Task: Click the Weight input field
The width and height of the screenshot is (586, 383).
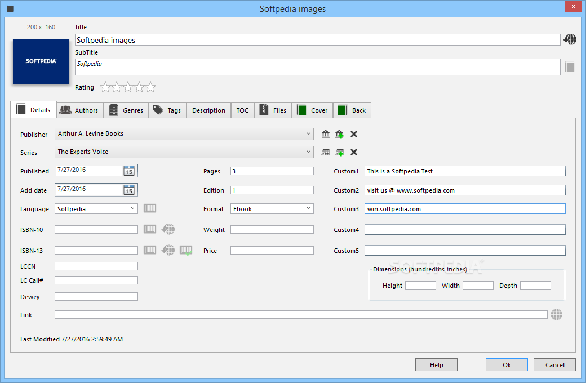Action: [272, 229]
